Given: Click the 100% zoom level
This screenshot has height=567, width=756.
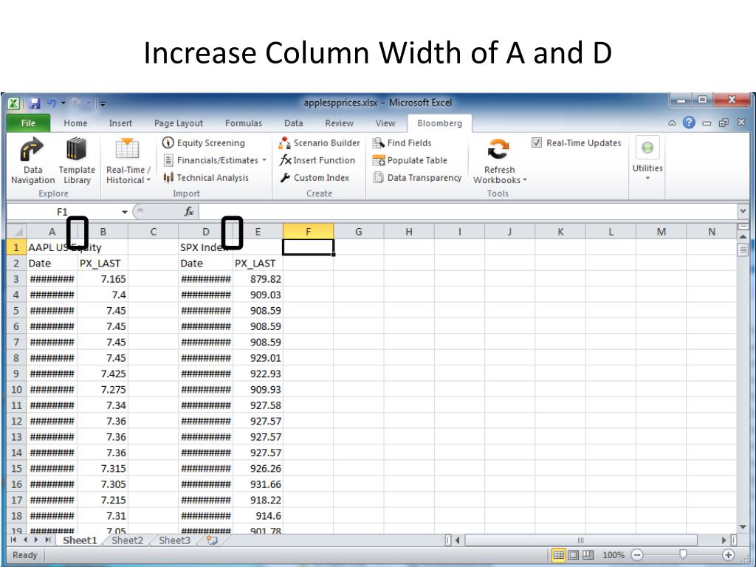Looking at the screenshot, I should (614, 555).
